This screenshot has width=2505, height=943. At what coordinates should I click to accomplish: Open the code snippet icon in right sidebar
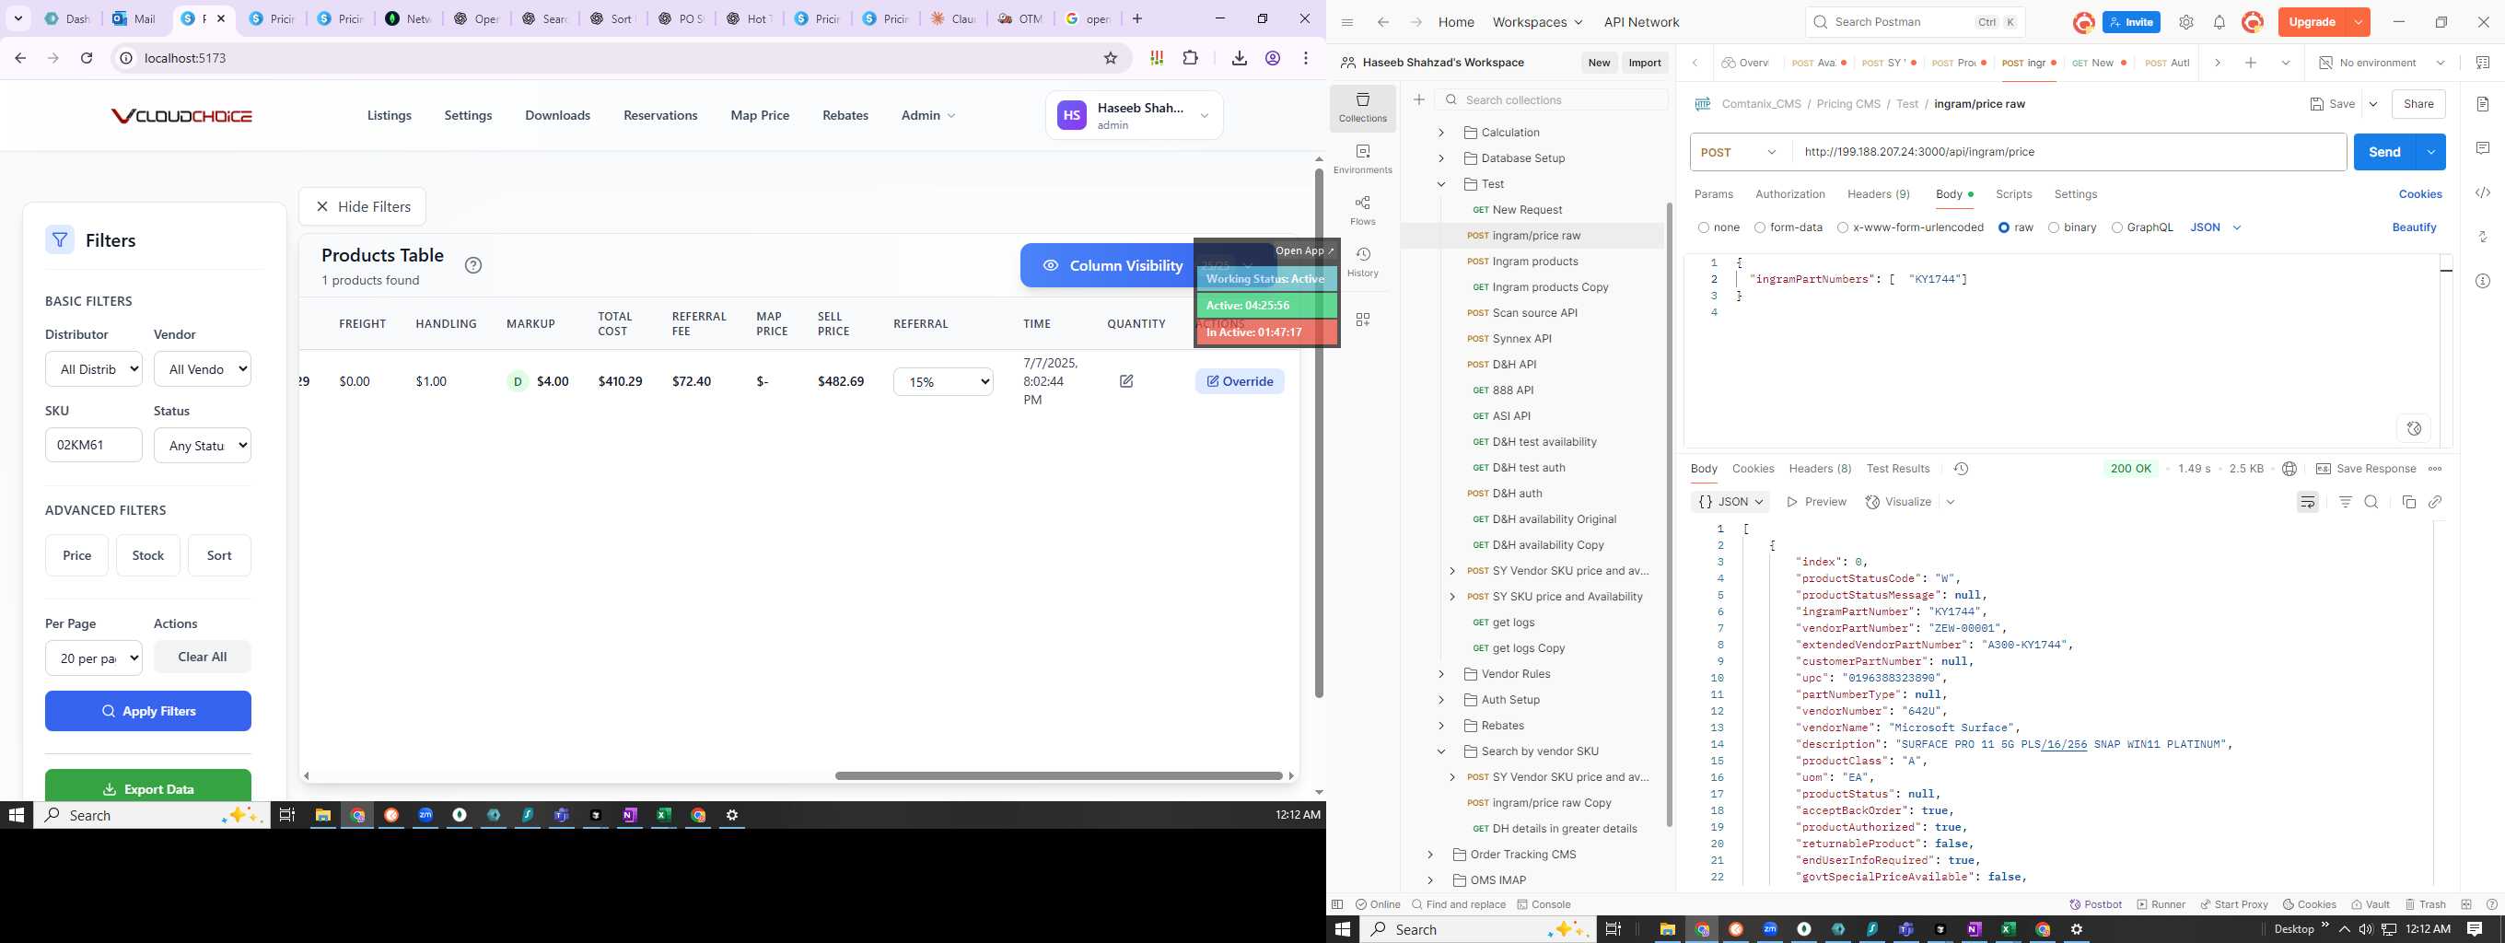pos(2483,192)
